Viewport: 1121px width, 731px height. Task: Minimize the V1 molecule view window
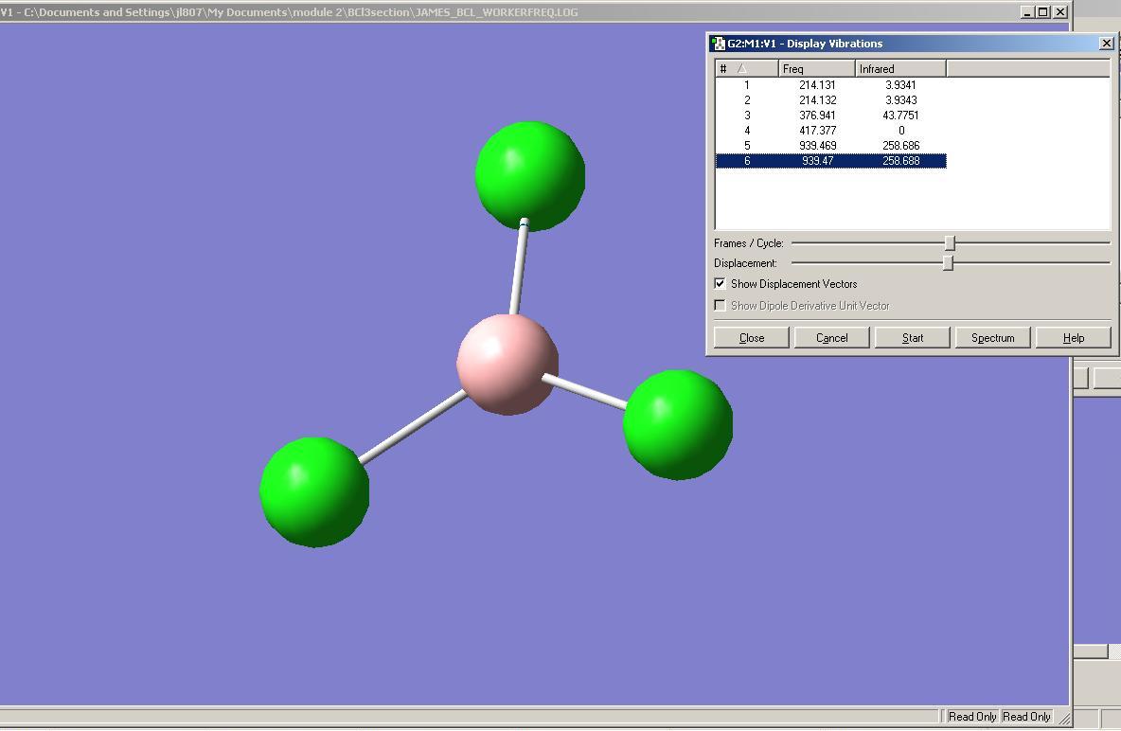pyautogui.click(x=1027, y=11)
